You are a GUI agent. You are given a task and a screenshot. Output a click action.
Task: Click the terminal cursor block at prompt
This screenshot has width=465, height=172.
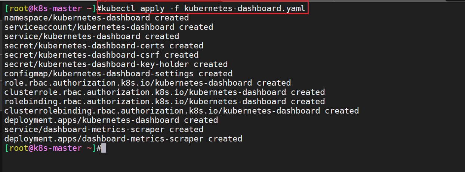pyautogui.click(x=104, y=148)
